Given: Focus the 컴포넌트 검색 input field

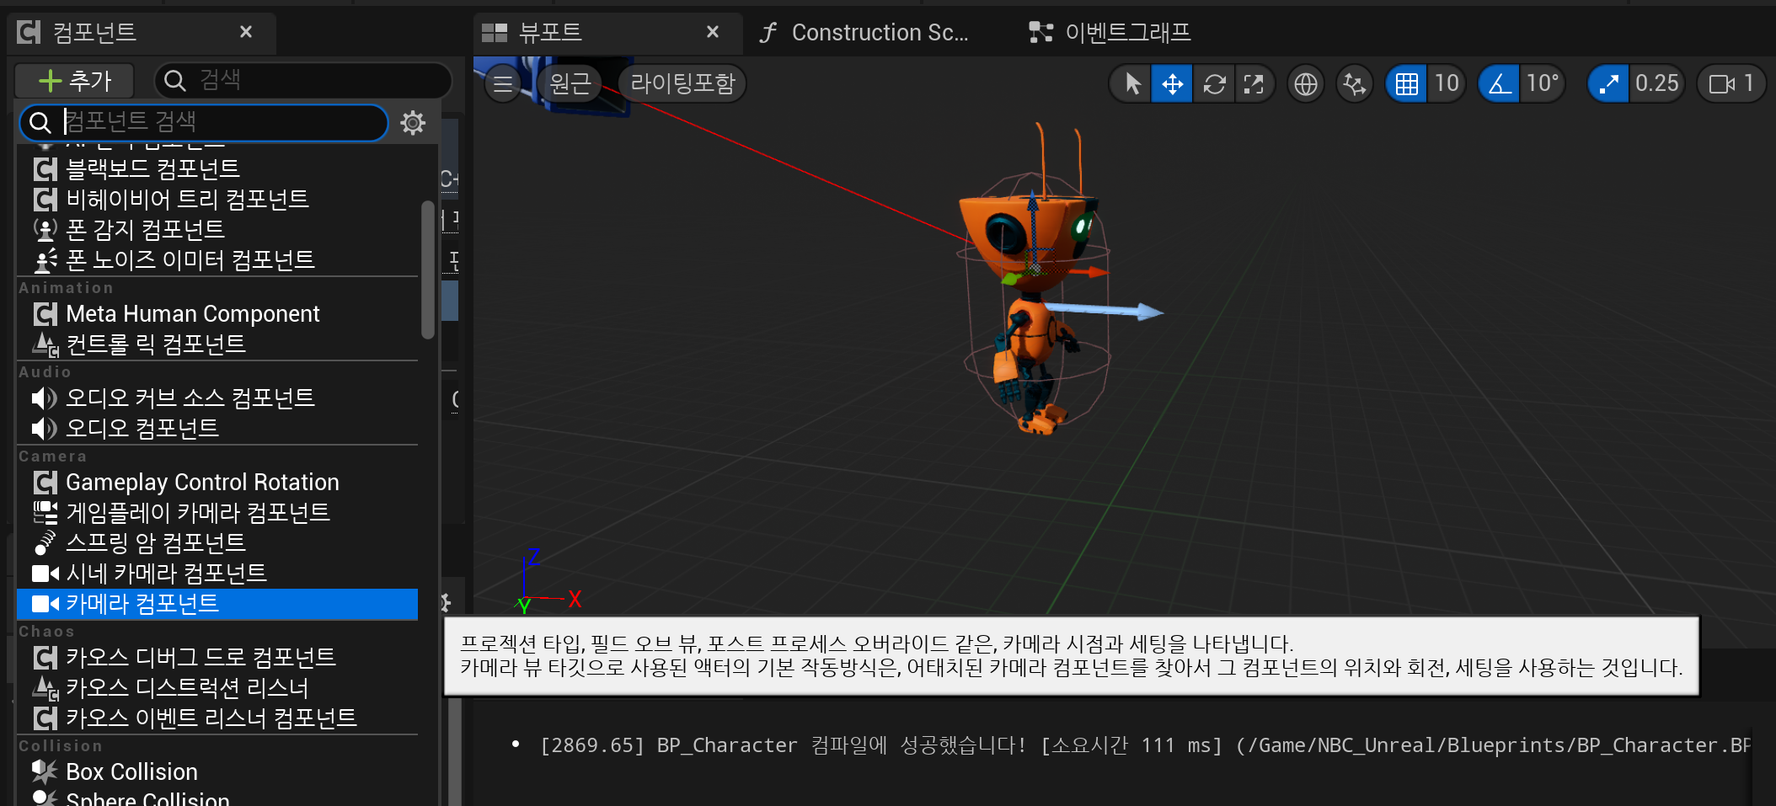Looking at the screenshot, I should [x=204, y=122].
